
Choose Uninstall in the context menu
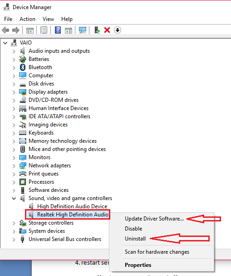pos(135,239)
